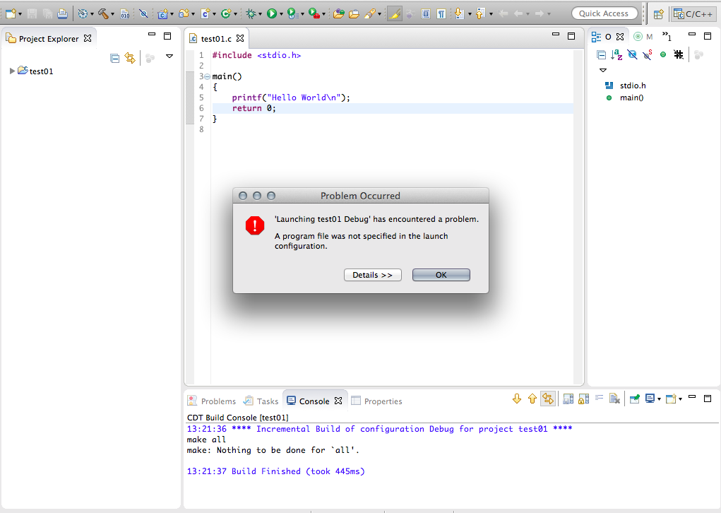Click the Print icon in toolbar

click(x=63, y=14)
